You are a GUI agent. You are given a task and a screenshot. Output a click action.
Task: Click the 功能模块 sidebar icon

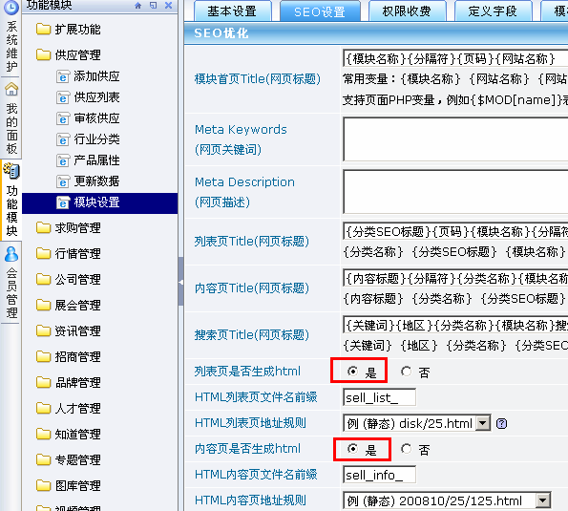(11, 171)
